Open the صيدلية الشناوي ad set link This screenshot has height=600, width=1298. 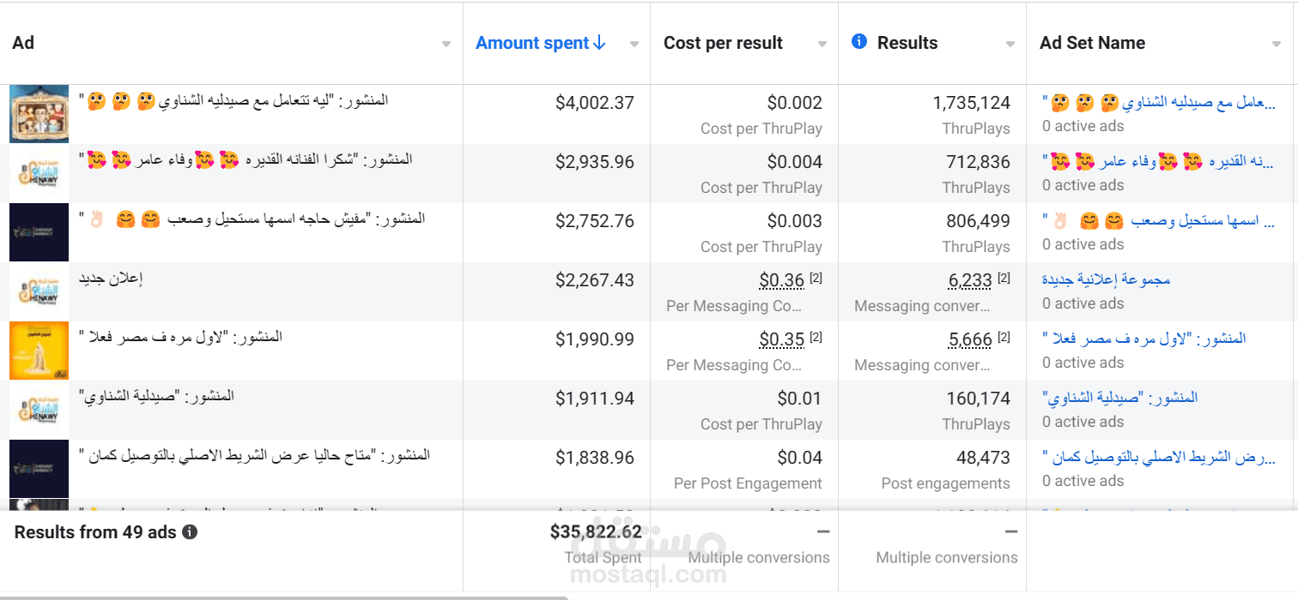[1119, 398]
